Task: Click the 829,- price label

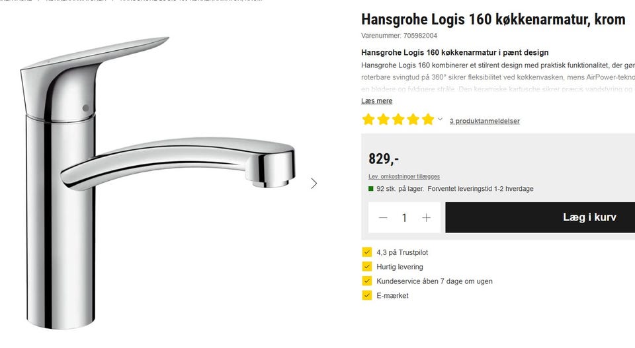Action: tap(384, 158)
